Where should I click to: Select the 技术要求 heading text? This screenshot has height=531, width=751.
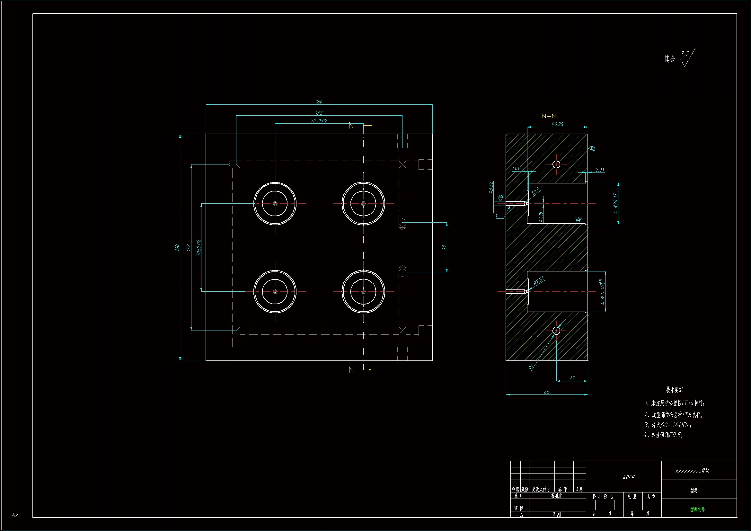coord(675,390)
